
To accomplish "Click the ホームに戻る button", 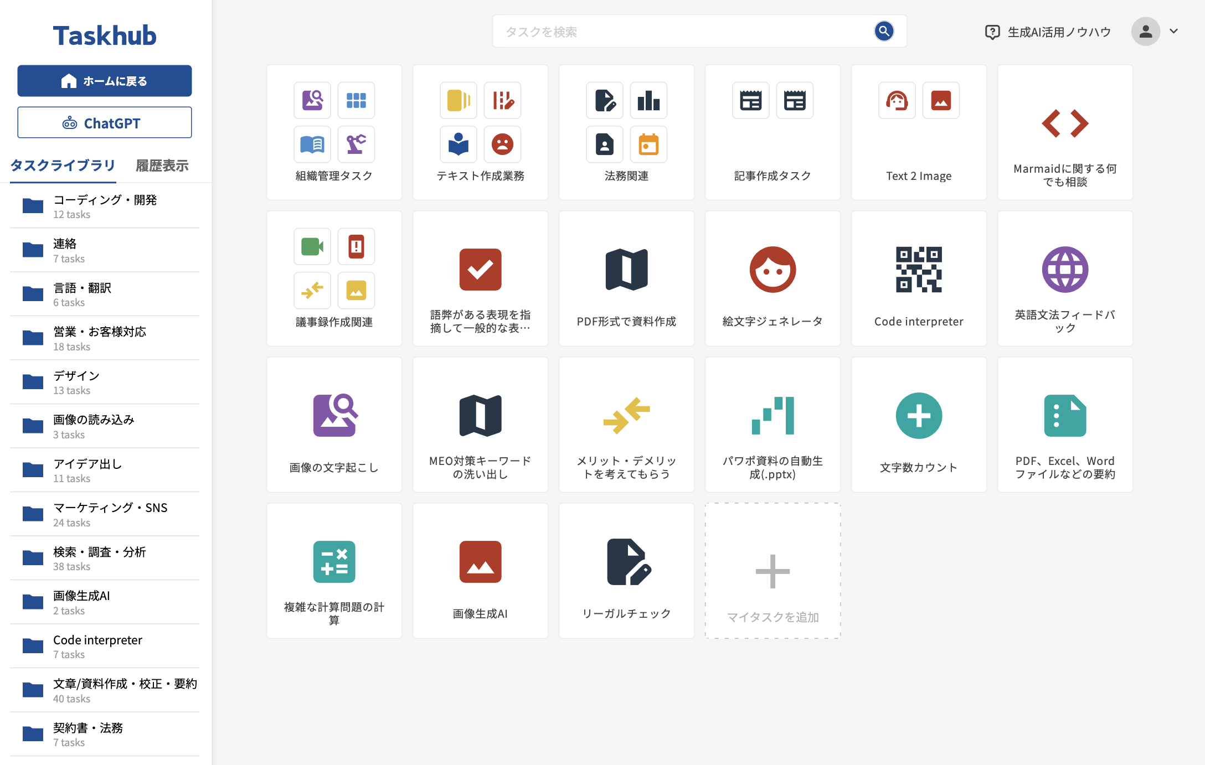I will [105, 80].
